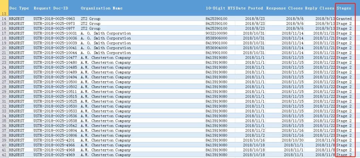360x158 pixels.
Task: Select the 10-Digit HTS header cell
Action: [x=220, y=8]
